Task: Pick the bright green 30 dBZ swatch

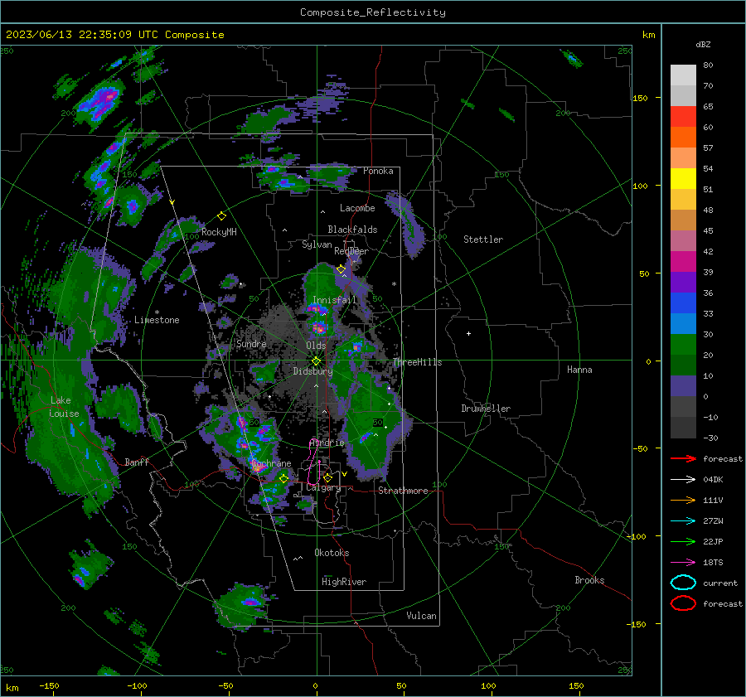Action: 683,344
